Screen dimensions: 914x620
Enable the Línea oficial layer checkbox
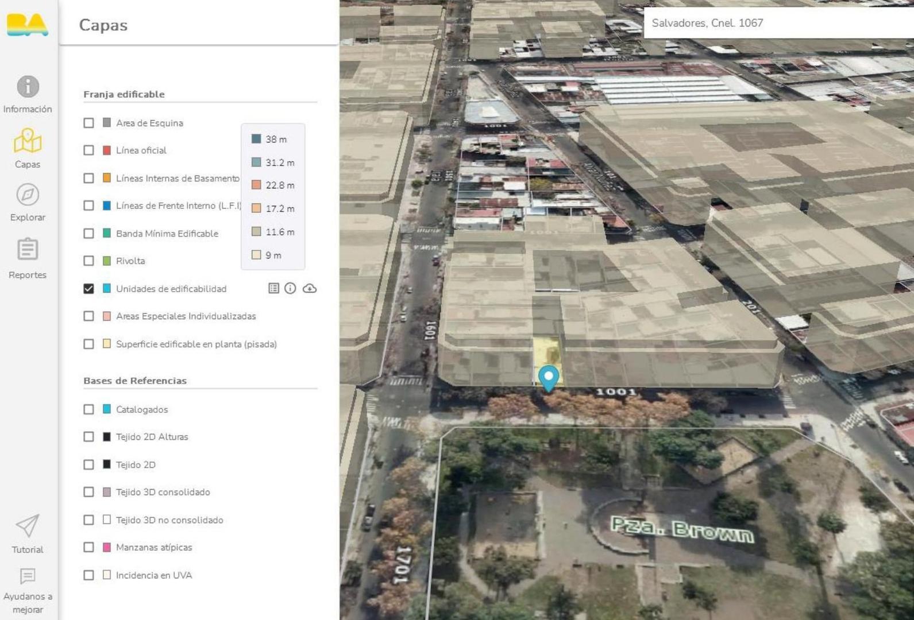click(88, 150)
